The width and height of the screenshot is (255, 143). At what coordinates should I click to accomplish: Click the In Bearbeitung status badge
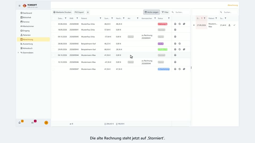(164, 69)
